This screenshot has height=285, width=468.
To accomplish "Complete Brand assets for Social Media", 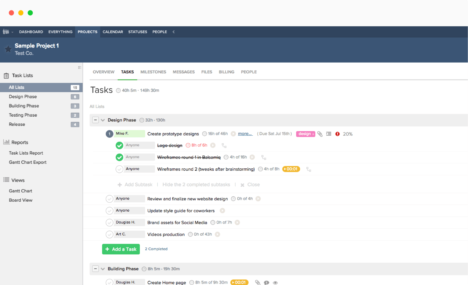I will click(109, 222).
